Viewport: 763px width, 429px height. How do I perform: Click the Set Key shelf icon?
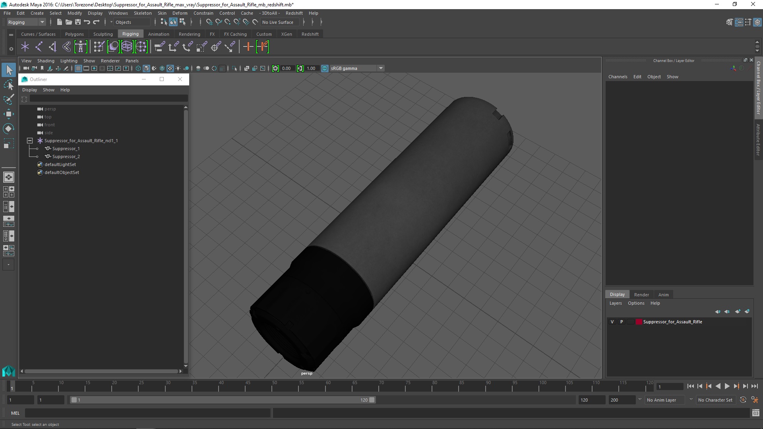point(248,47)
